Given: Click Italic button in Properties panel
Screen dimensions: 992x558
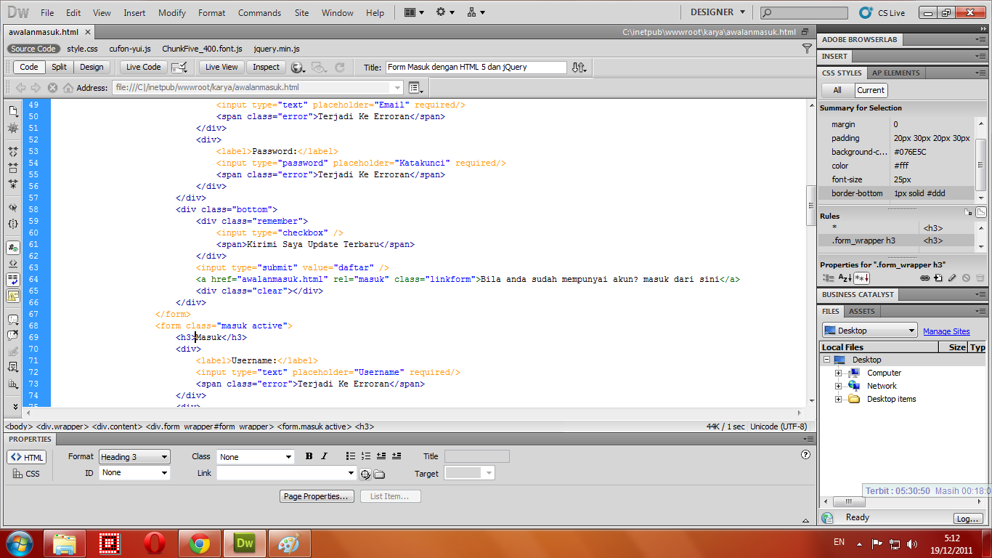Looking at the screenshot, I should click(324, 456).
